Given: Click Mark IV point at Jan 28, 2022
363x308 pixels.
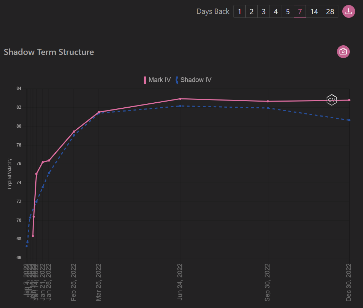Looking at the screenshot, I should tap(49, 160).
